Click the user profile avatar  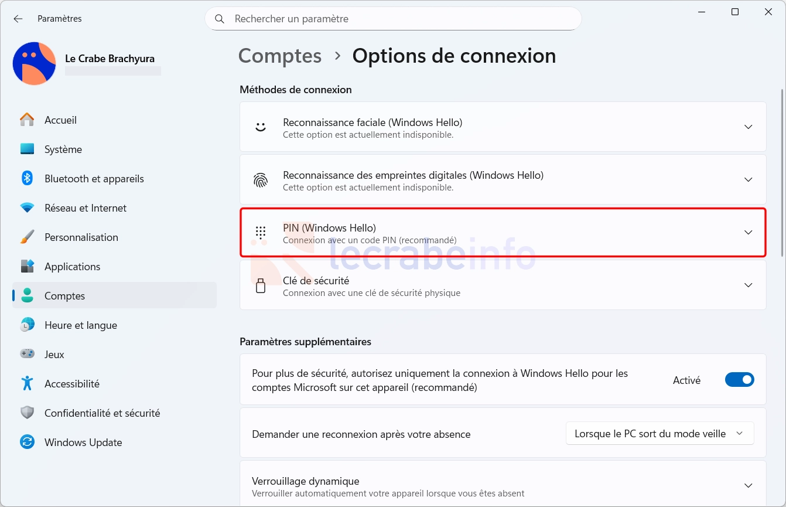(34, 63)
